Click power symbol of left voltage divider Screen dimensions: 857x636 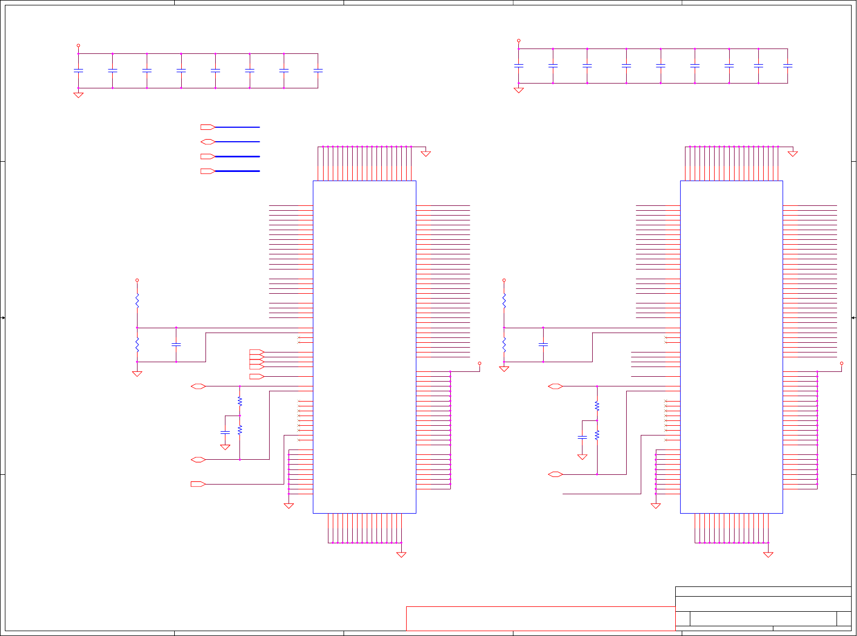point(137,280)
